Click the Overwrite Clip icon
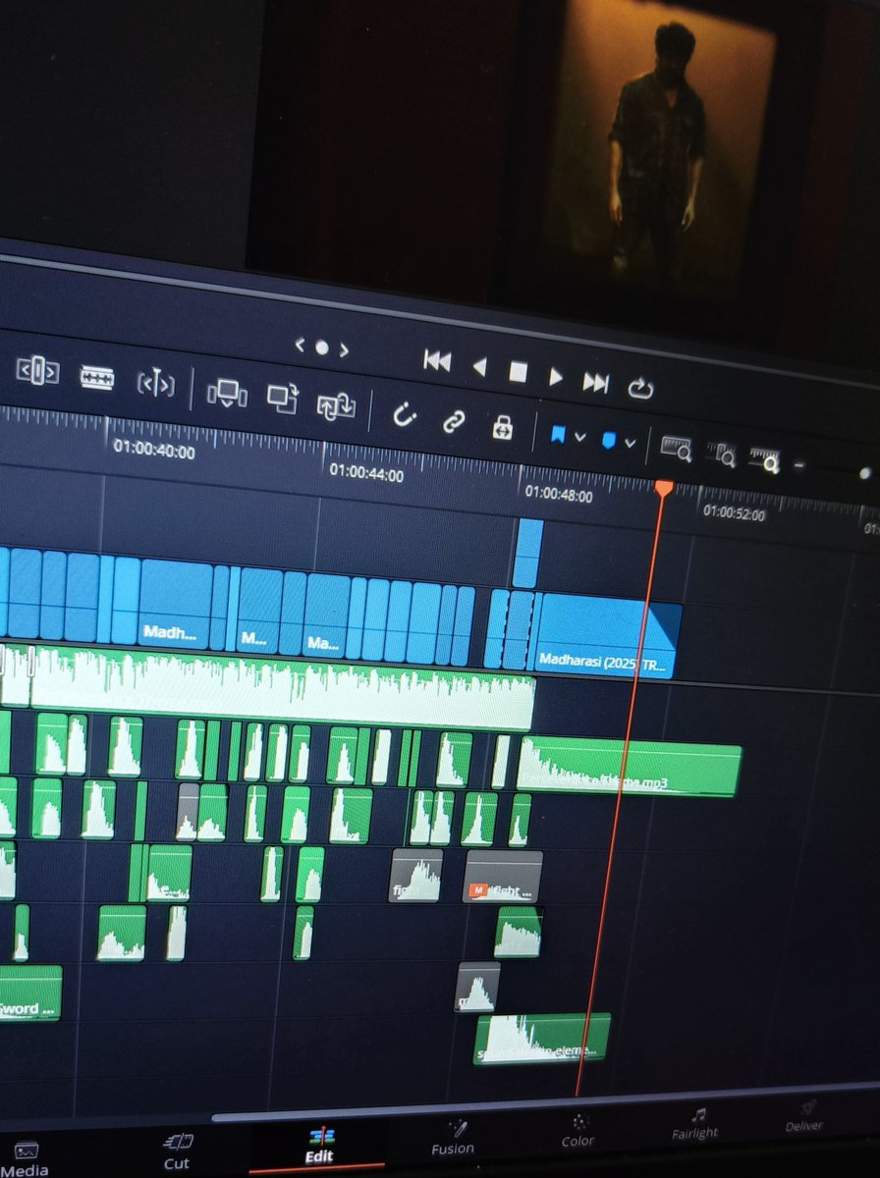Screen dimensions: 880x1178 pos(282,398)
